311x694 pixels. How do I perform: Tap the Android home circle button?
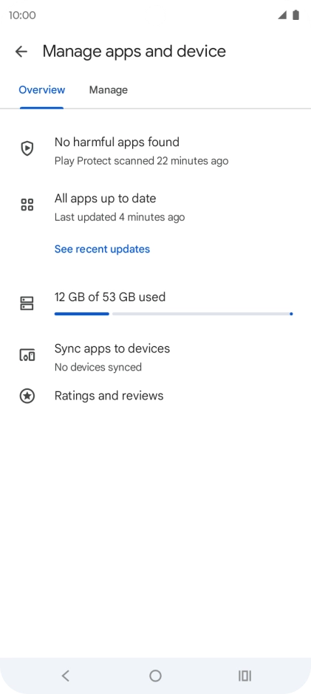click(155, 676)
